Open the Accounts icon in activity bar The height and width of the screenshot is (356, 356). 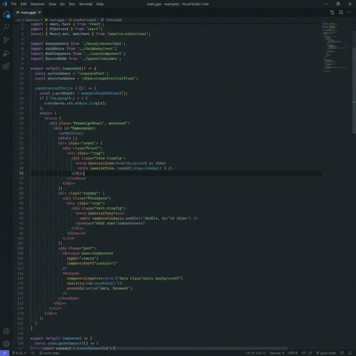[6, 331]
